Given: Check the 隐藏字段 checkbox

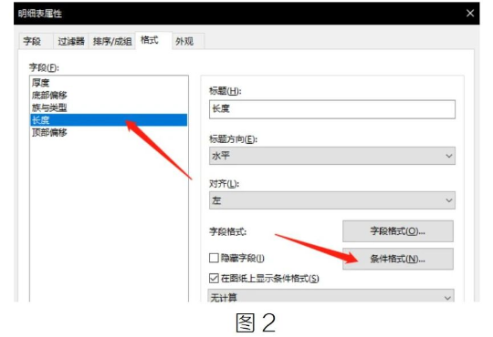Looking at the screenshot, I should coord(214,258).
